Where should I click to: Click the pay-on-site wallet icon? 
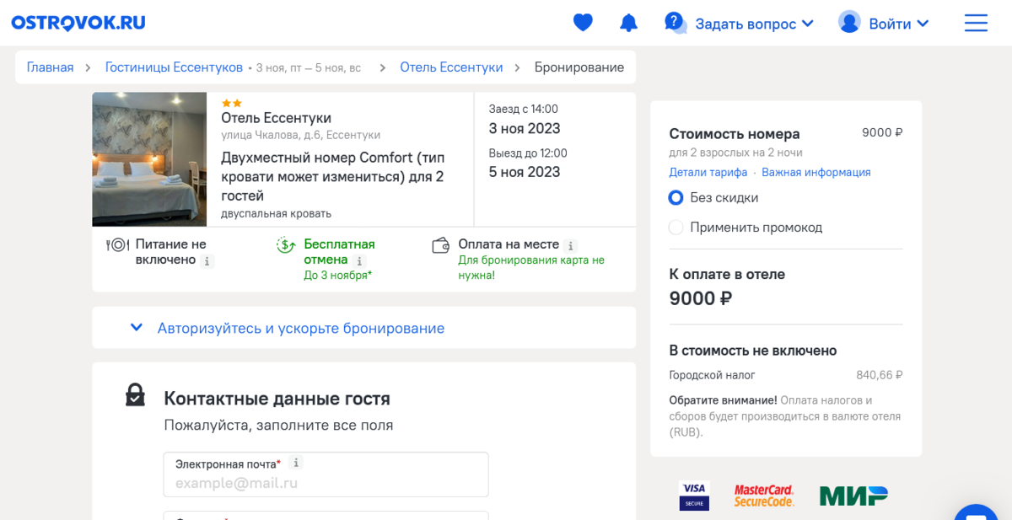pyautogui.click(x=440, y=245)
